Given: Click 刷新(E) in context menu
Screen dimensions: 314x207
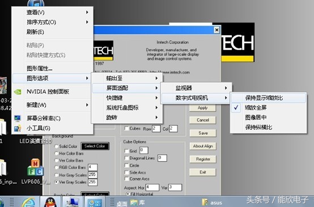Looking at the screenshot, I should [53, 32].
